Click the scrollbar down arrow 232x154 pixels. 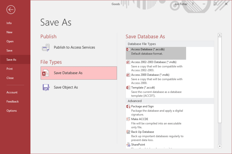pyautogui.click(x=220, y=146)
